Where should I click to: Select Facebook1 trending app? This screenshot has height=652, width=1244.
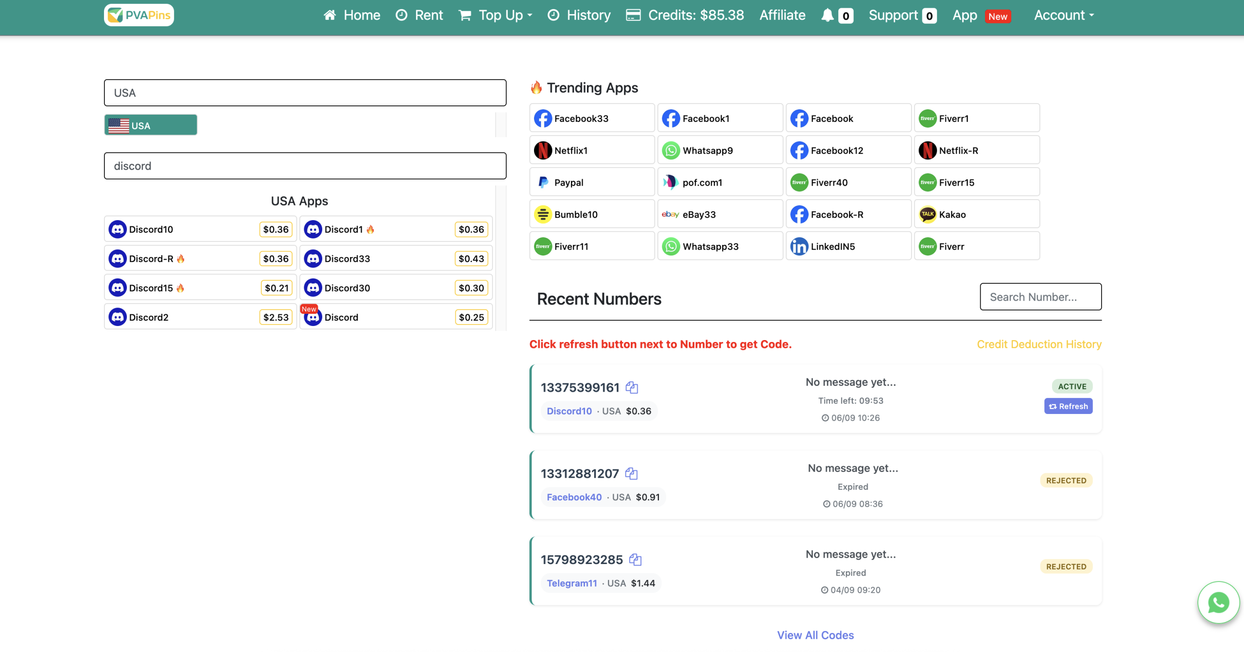[720, 118]
